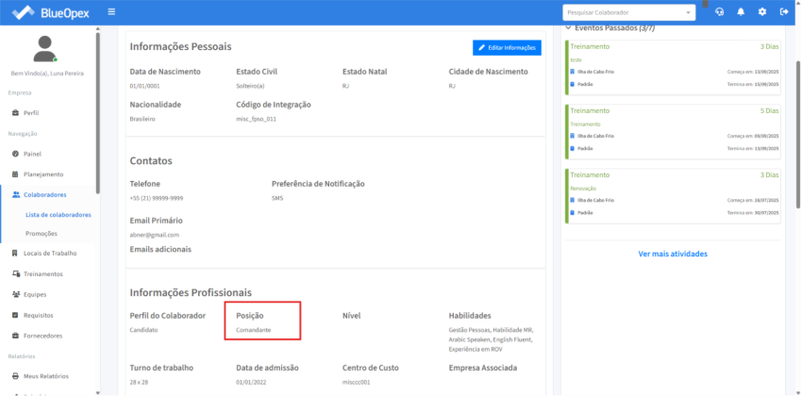Screen dimensions: 801x396
Task: Click welcome text Bem Vindo(a), Luna Pereira
Action: [47, 74]
